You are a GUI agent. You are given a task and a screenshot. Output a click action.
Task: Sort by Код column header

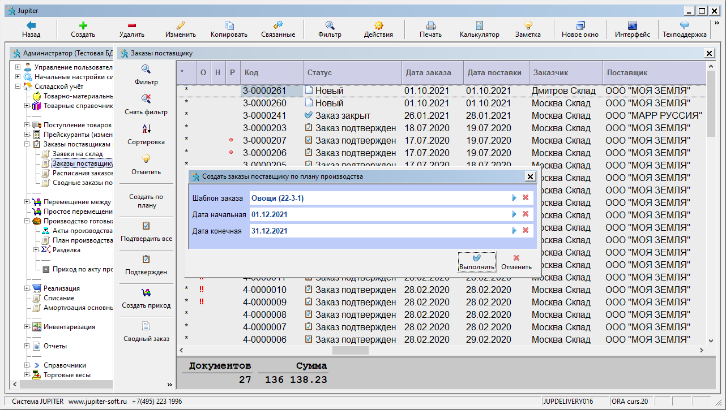tap(271, 72)
